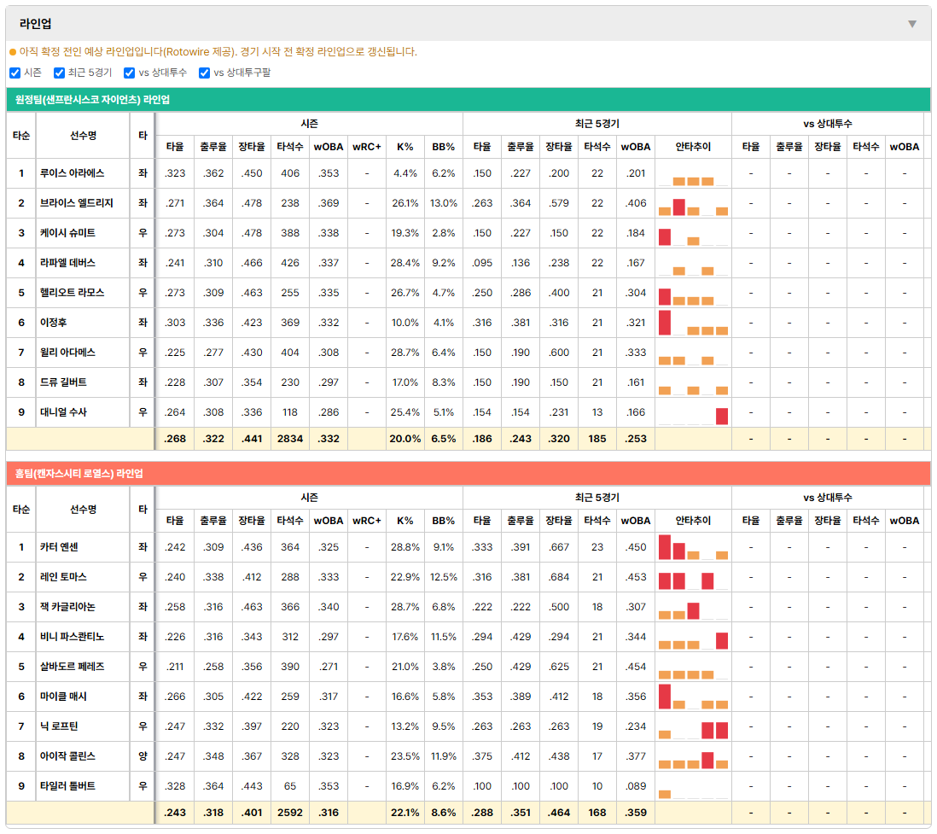
Task: Click the orange notice dot icon
Action: (13, 52)
